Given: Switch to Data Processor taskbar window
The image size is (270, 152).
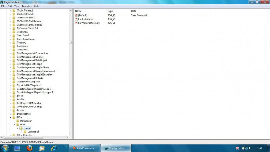Looking at the screenshot, I should click(x=84, y=148).
